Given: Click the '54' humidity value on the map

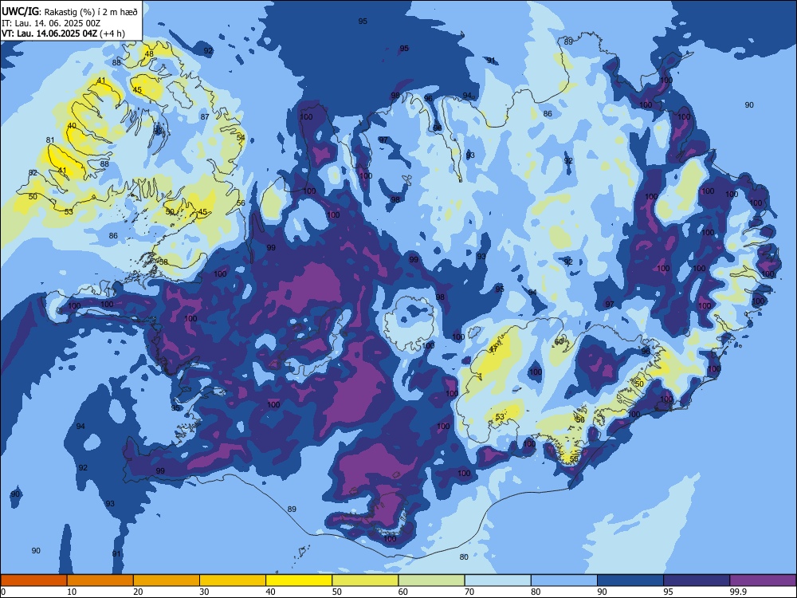Looking at the screenshot, I should (241, 137).
